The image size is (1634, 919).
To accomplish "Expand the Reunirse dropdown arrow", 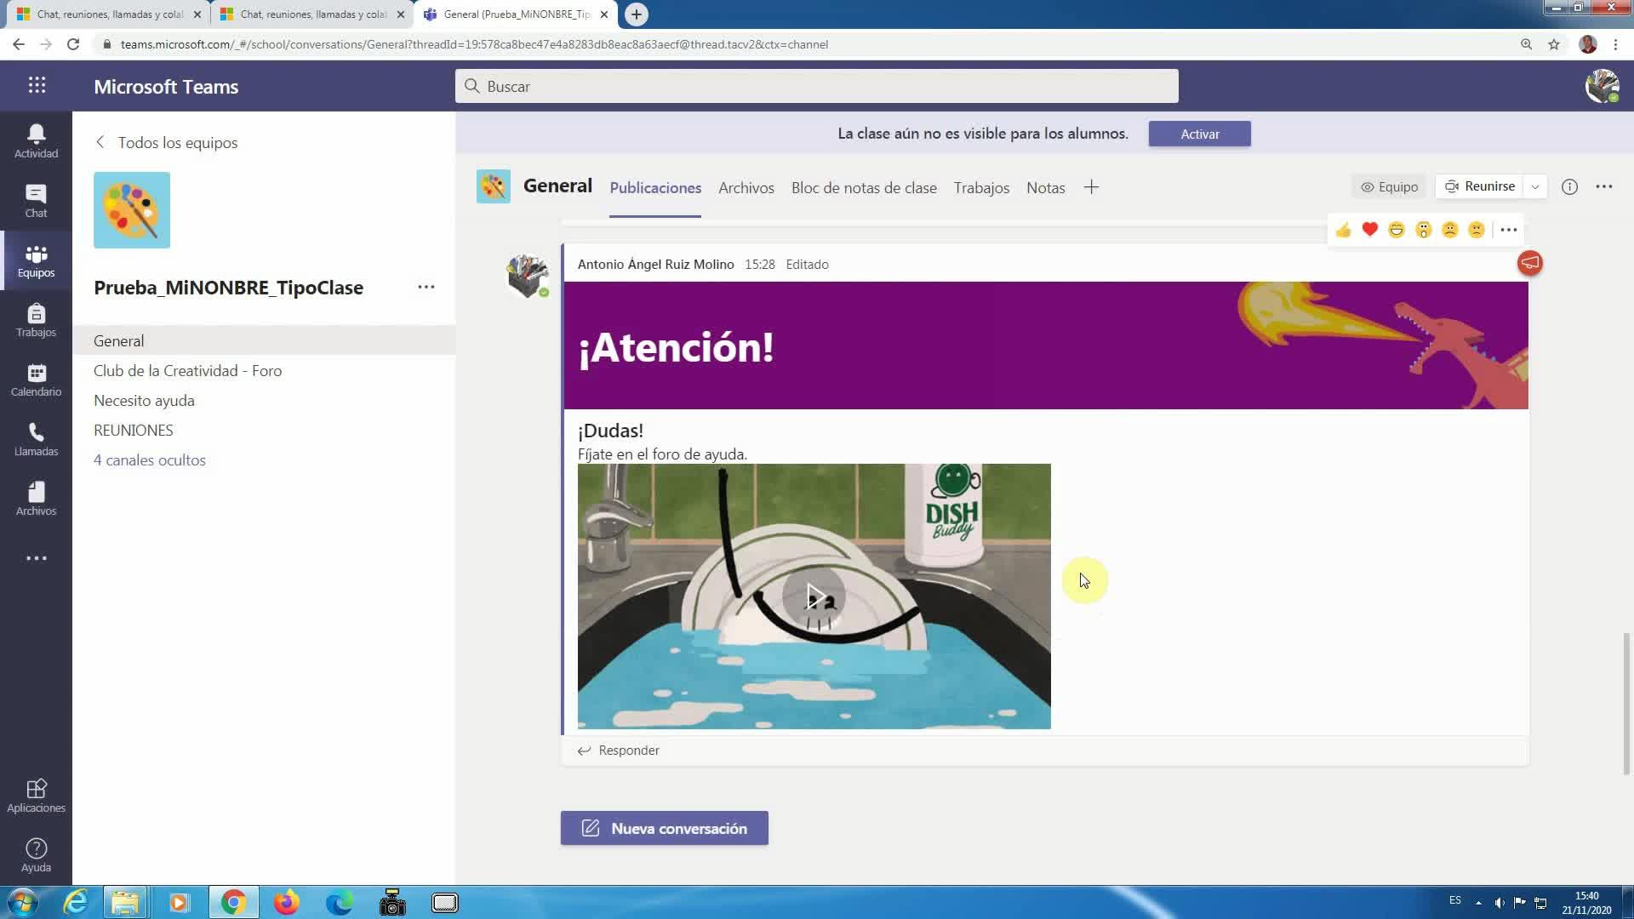I will point(1535,187).
